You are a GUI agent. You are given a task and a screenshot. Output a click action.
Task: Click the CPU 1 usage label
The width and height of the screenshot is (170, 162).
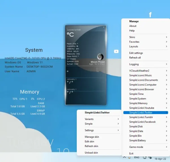click(23, 99)
